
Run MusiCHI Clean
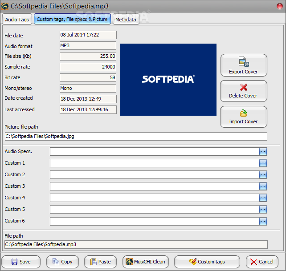146,262
